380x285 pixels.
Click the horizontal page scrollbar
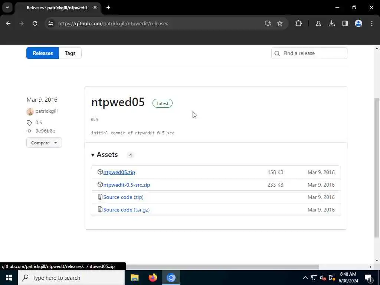tap(222, 267)
